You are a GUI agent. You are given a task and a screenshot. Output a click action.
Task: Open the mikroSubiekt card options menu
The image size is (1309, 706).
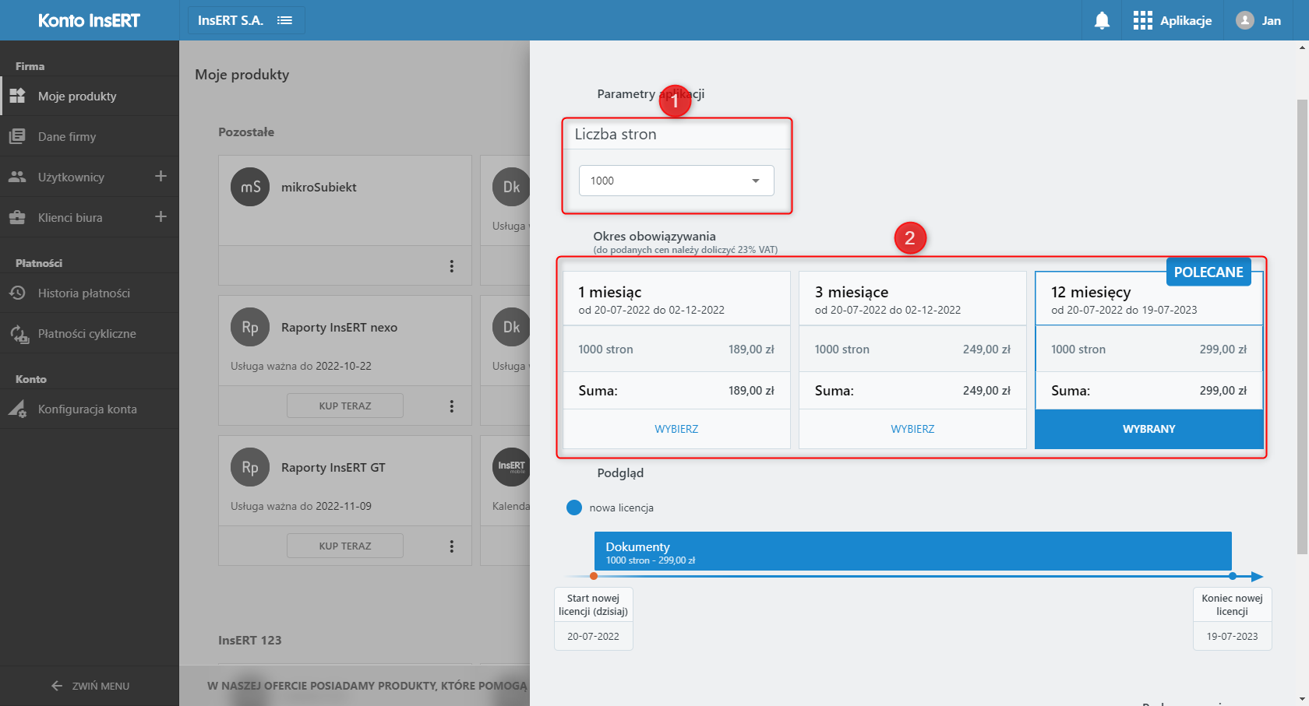tap(451, 266)
